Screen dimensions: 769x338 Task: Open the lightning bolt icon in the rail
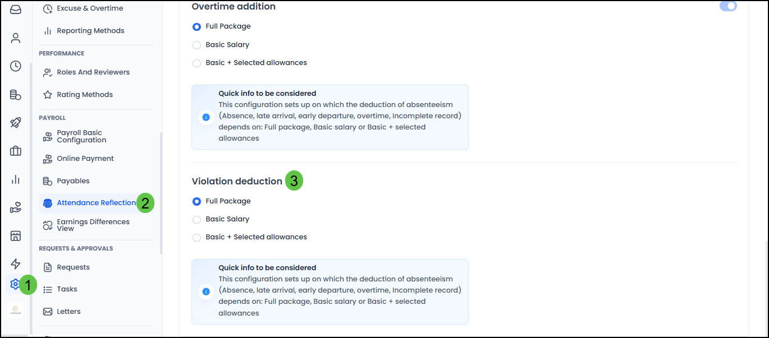(16, 264)
